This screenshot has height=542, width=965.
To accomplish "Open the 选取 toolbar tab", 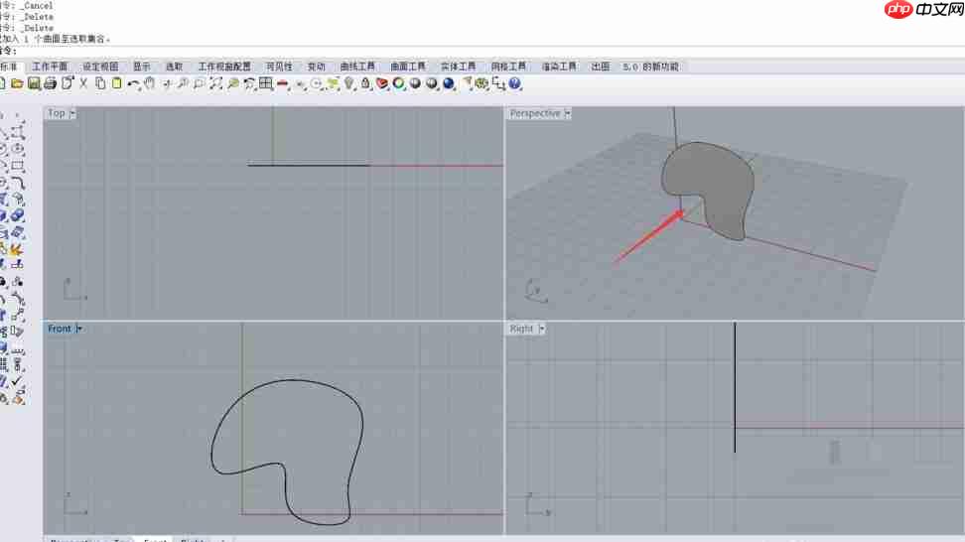I will (174, 67).
